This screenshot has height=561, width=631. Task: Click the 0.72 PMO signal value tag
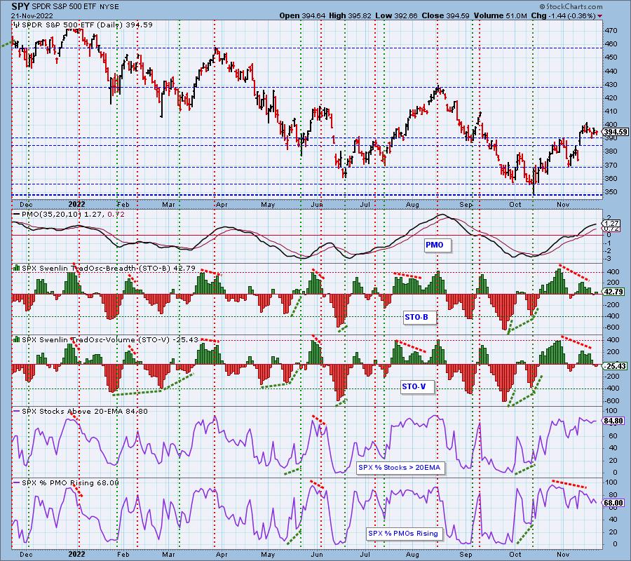coord(611,229)
